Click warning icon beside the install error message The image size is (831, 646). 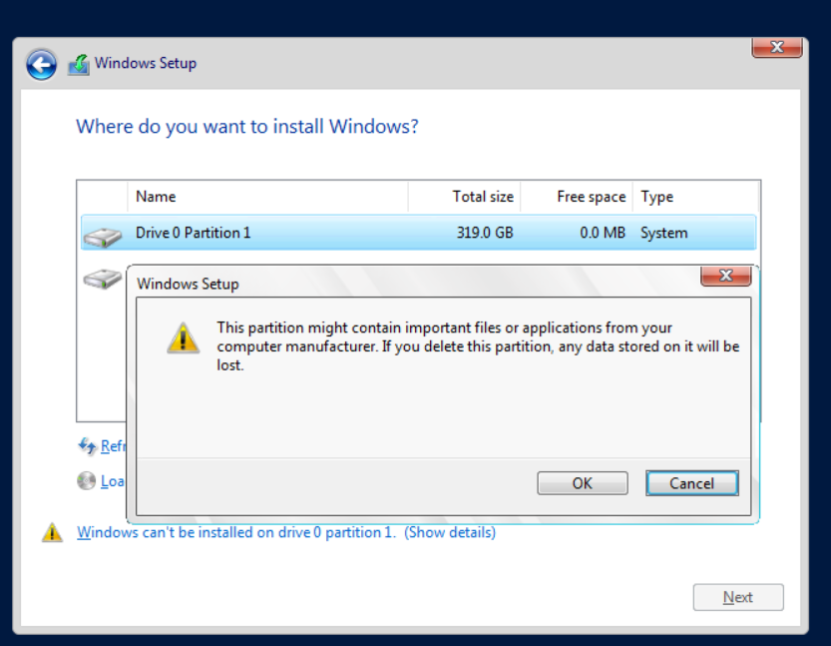click(x=52, y=533)
